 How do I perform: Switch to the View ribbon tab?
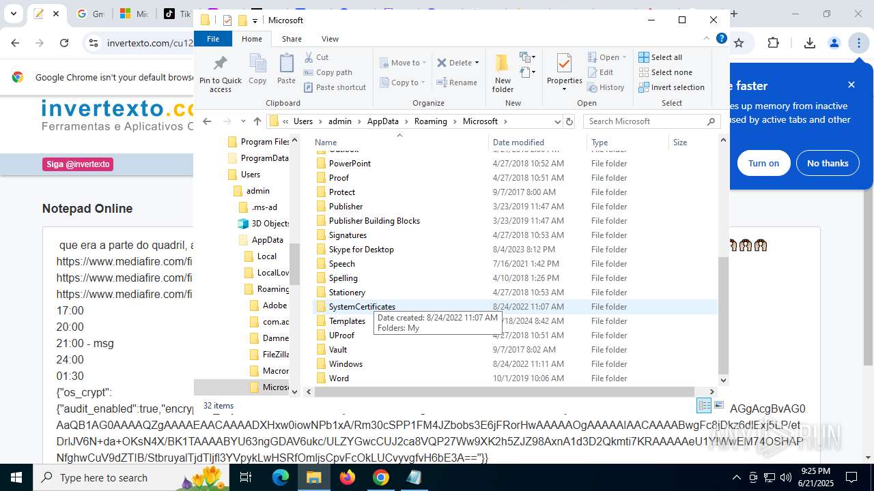click(330, 39)
